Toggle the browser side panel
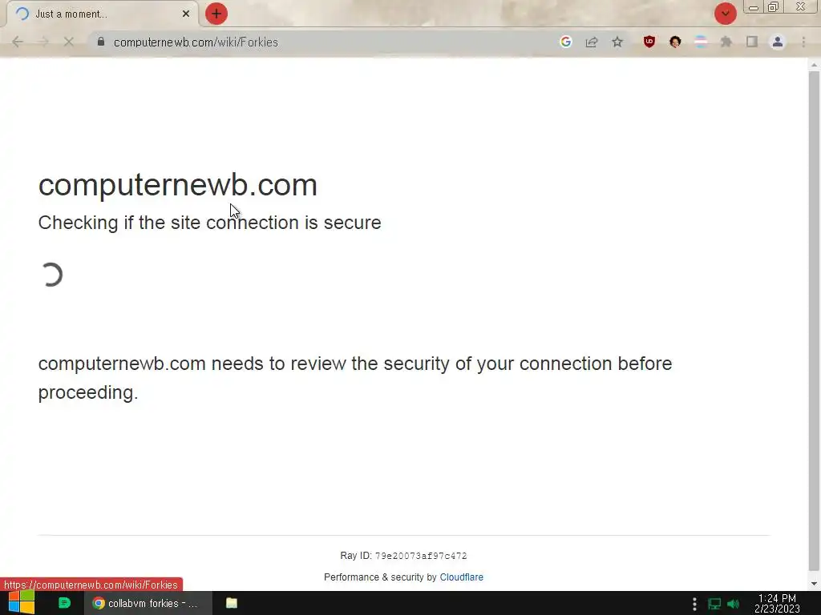Image resolution: width=821 pixels, height=615 pixels. coord(752,42)
